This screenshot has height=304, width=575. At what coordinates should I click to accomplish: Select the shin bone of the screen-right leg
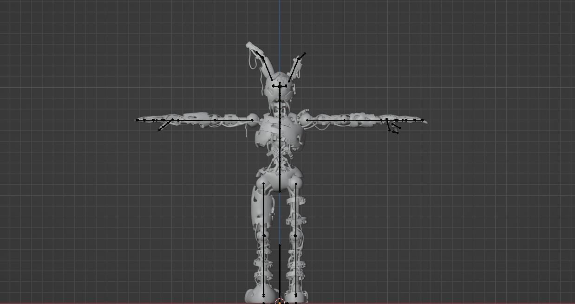[x=296, y=265]
